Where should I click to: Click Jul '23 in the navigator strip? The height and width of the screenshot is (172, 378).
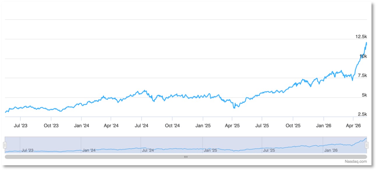point(27,150)
